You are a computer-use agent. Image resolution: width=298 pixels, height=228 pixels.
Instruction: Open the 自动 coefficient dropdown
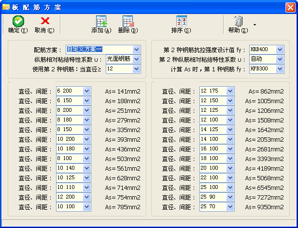tap(280, 59)
